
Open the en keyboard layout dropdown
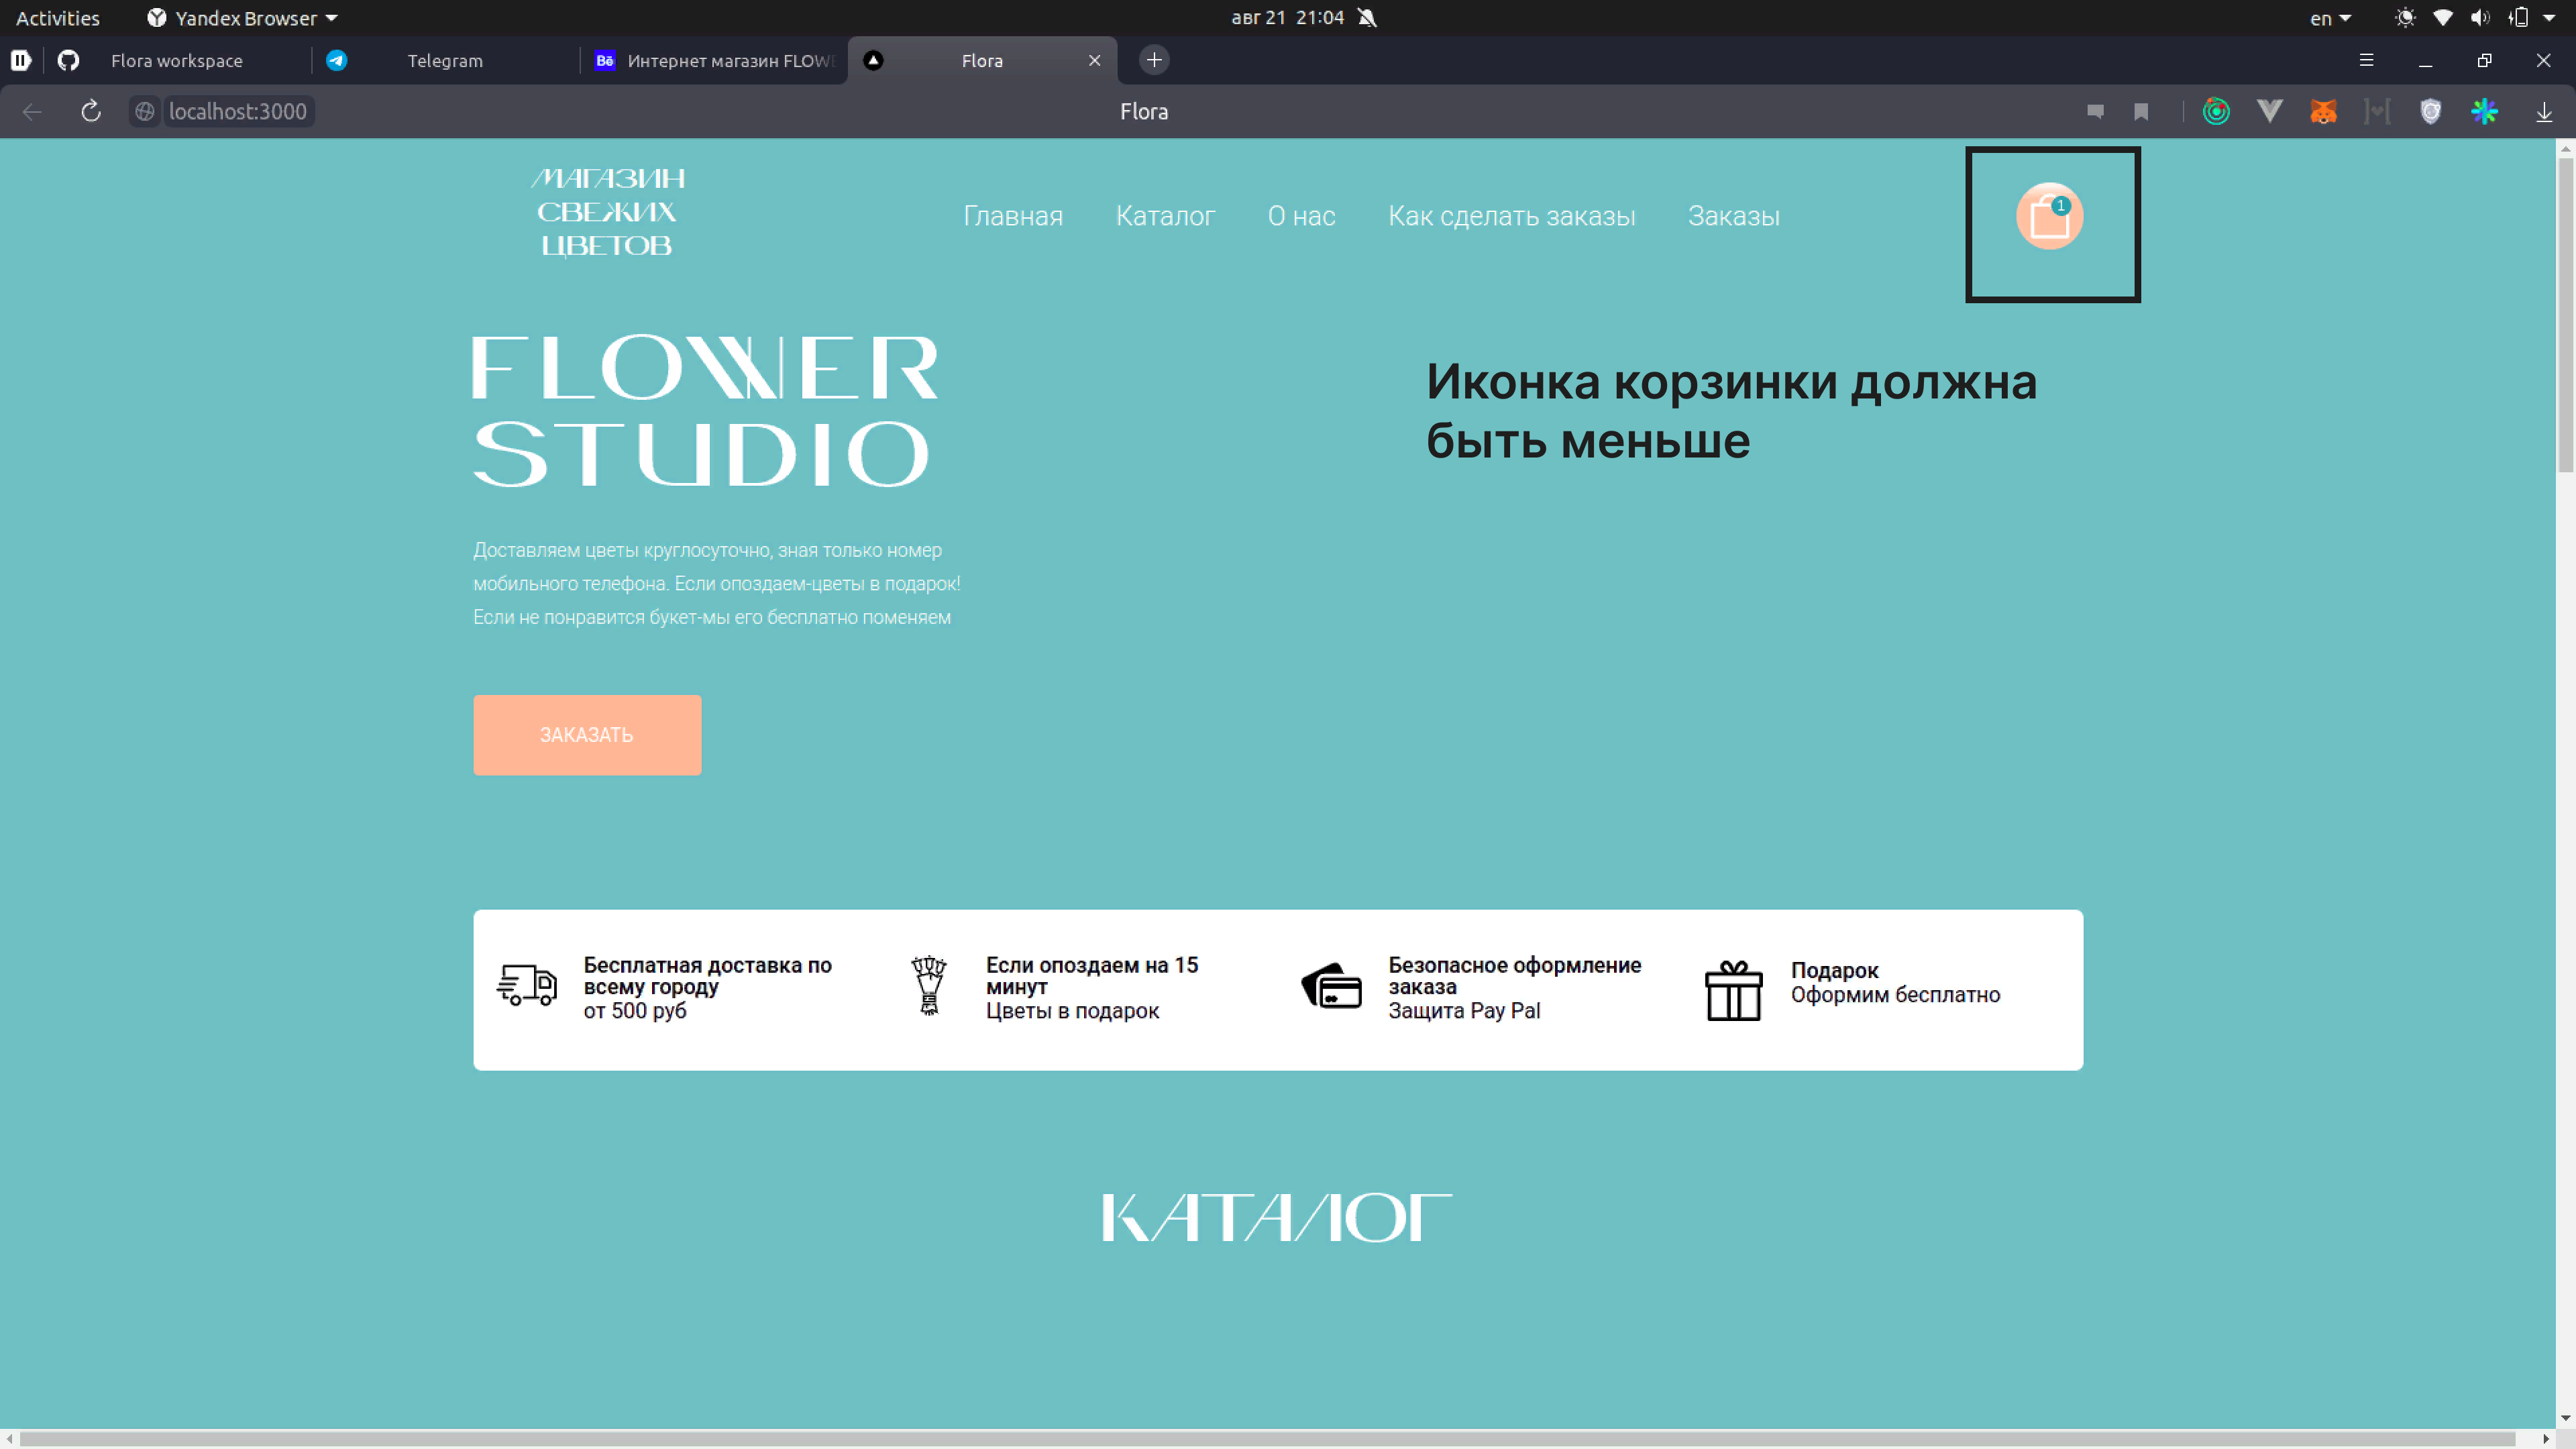(2330, 18)
